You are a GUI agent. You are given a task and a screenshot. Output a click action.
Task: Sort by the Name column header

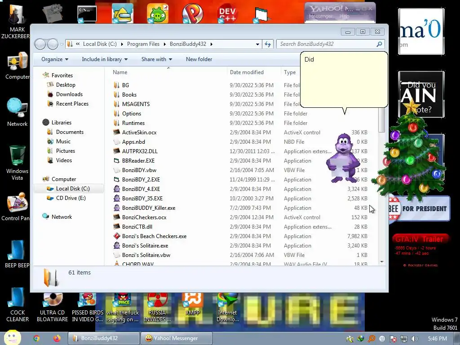coord(168,72)
